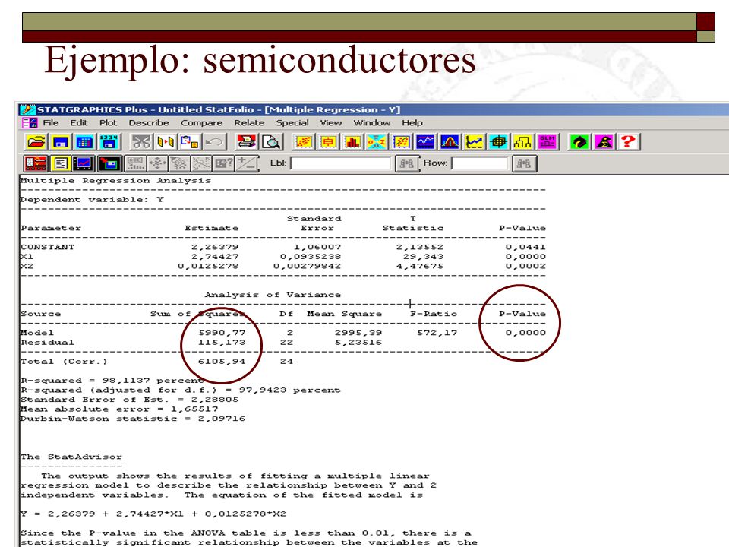Open a StatFolio with the folder icon
Screen dimensions: 729x547
pyautogui.click(x=36, y=141)
